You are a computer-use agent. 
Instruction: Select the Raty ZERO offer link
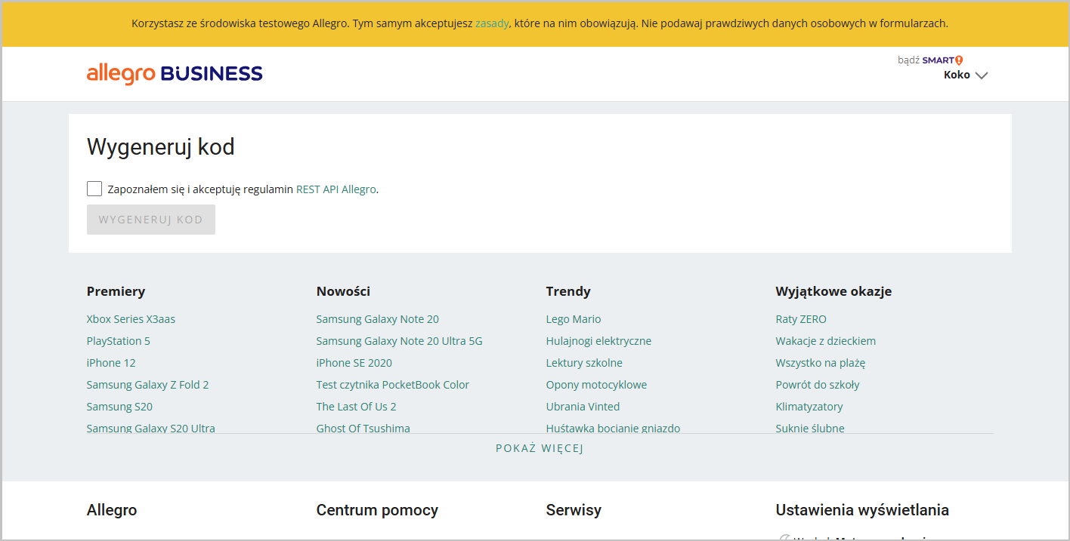pyautogui.click(x=801, y=319)
